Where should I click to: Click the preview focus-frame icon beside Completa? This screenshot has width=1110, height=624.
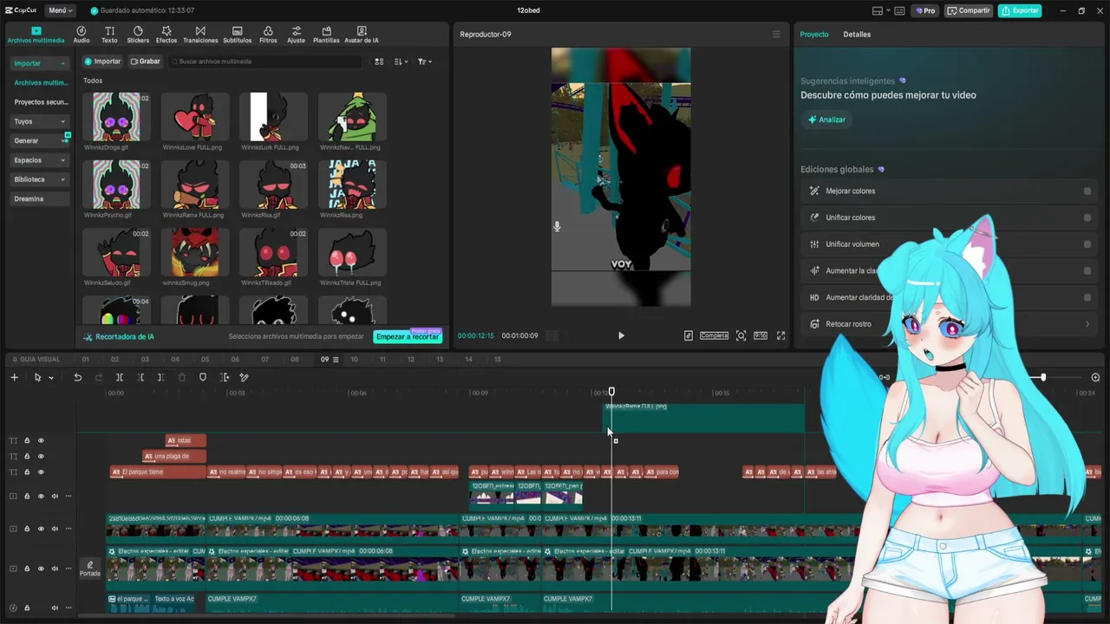(x=741, y=335)
